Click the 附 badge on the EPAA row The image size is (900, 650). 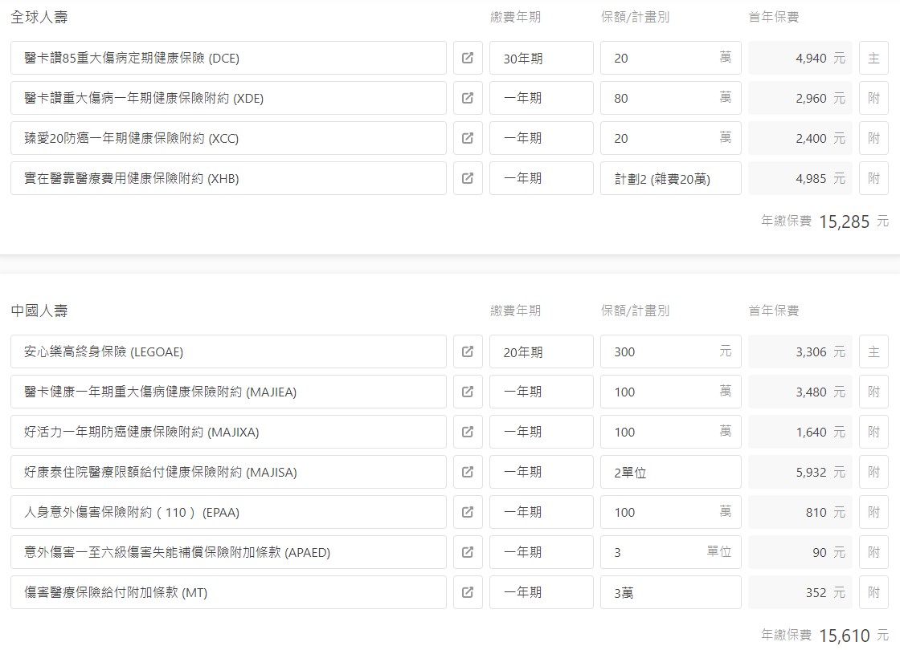coord(873,512)
